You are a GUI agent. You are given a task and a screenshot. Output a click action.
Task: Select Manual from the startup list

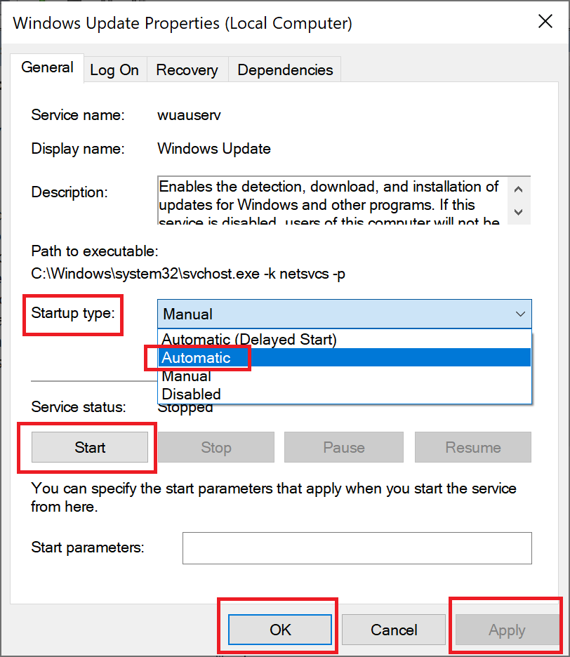(187, 376)
